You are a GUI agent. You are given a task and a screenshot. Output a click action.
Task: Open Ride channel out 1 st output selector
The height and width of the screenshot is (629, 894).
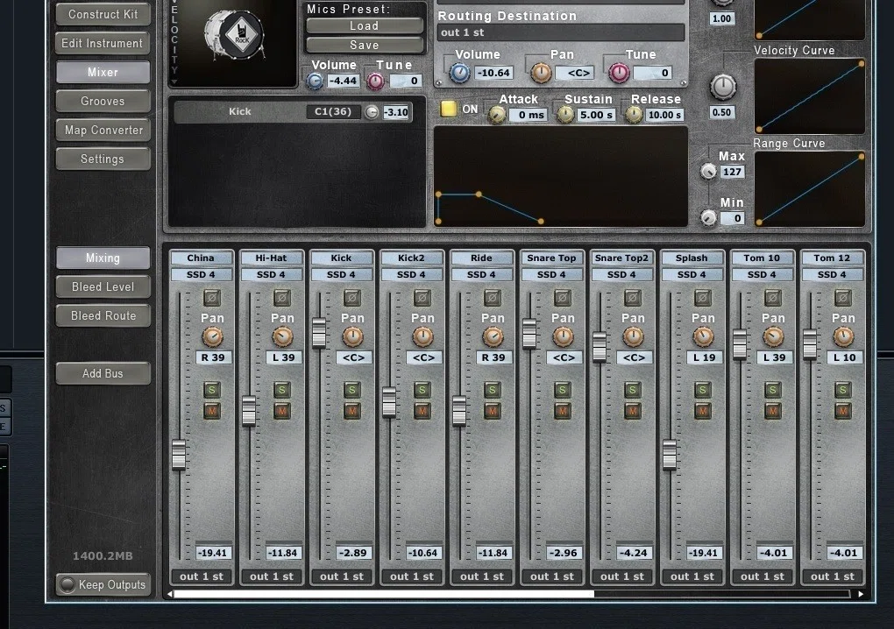[x=482, y=576]
